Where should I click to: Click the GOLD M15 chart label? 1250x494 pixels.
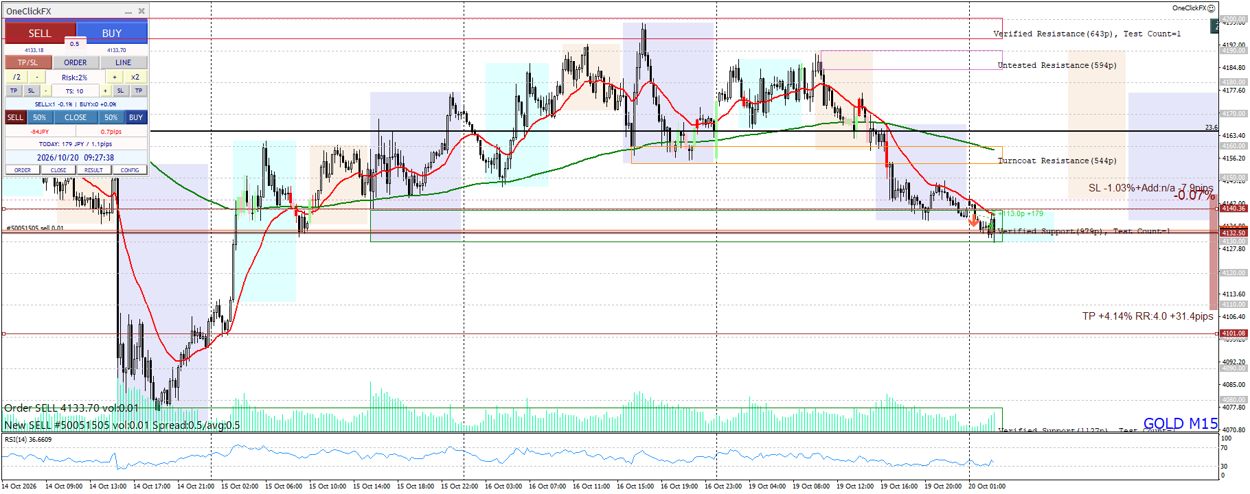[x=1181, y=423]
